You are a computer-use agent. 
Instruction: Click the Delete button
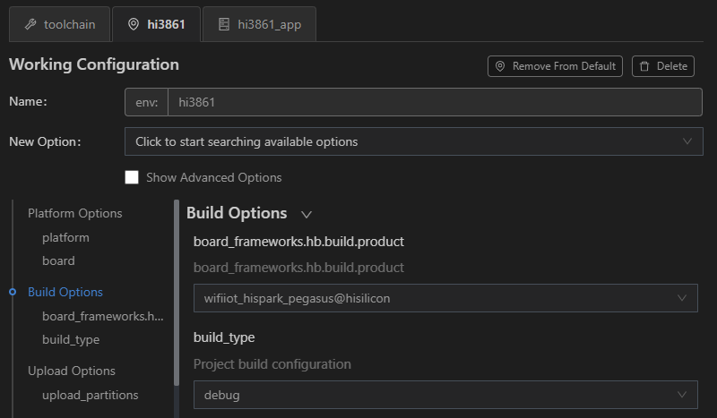tap(663, 66)
